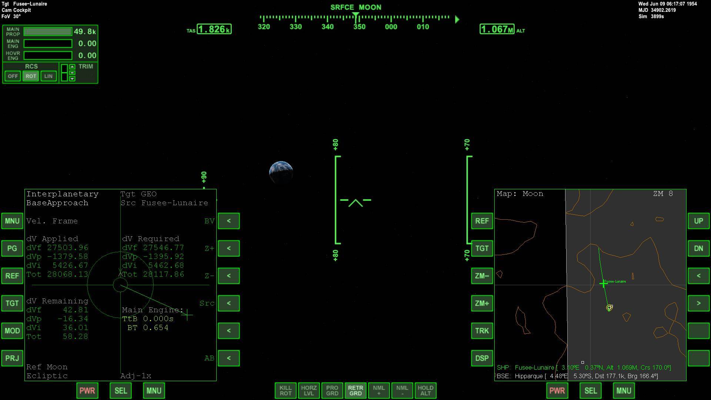Engage PRO GRD prograde mode
This screenshot has width=711, height=400.
332,390
